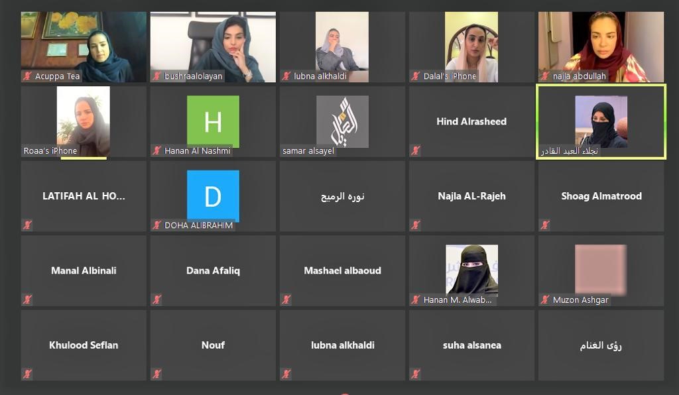Select the blue D avatar of DOHA ALIBRAHIM

tap(213, 196)
